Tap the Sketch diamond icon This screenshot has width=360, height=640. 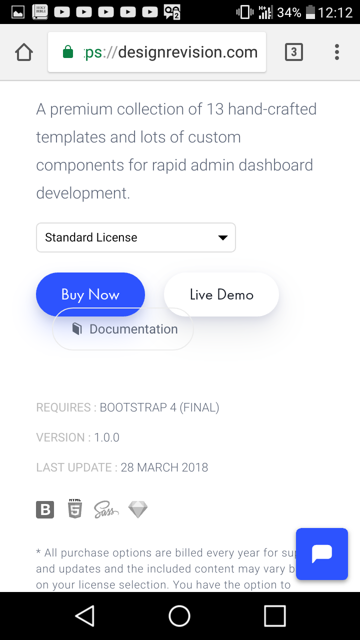(138, 509)
